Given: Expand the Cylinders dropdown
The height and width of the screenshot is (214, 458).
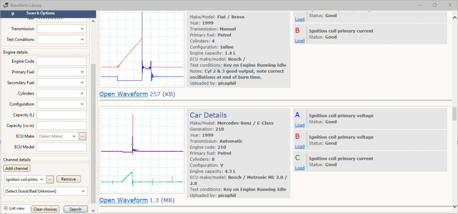Looking at the screenshot, I should click(62, 94).
